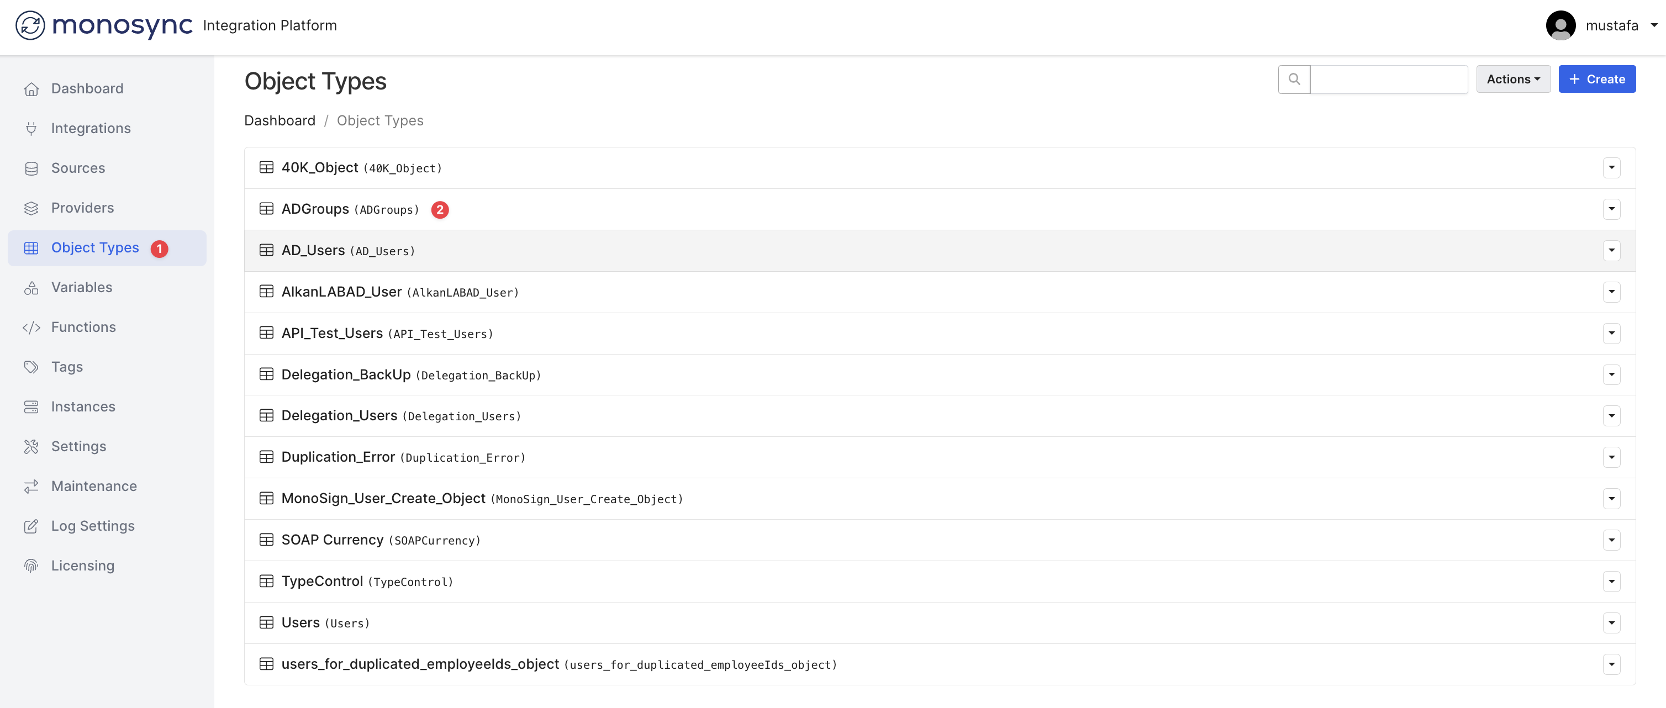Expand the ADGroups row options
This screenshot has width=1666, height=708.
coord(1611,209)
